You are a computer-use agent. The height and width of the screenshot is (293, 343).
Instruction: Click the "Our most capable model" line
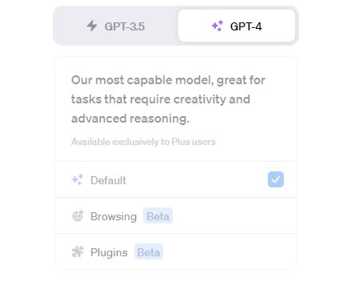click(x=168, y=80)
